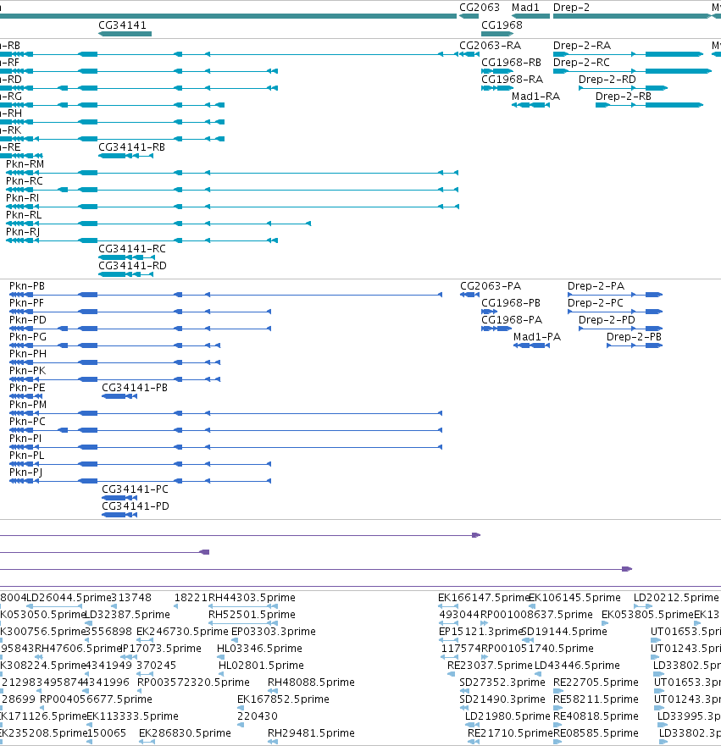Click the Pkn-PC protein label

[x=28, y=422]
